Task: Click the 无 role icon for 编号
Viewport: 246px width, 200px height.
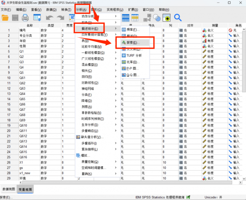Action: [x=230, y=30]
